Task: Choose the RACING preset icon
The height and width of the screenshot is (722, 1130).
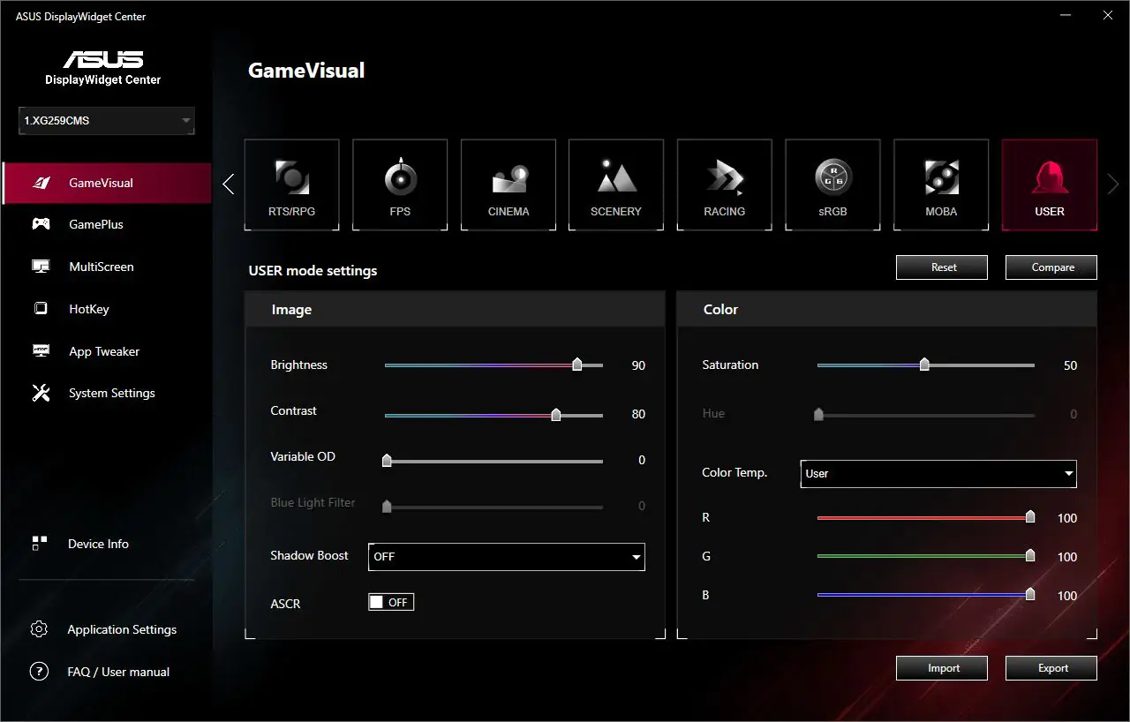Action: point(724,184)
